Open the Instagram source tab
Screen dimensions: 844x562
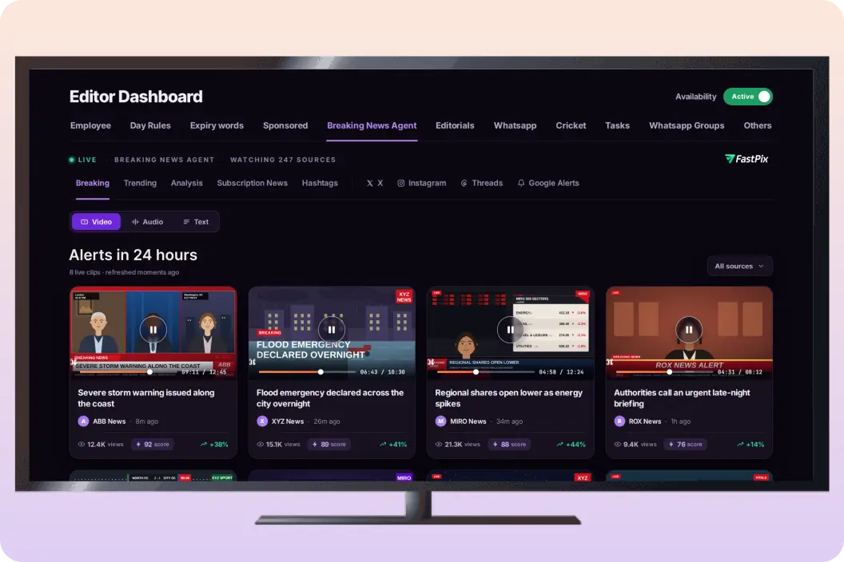(x=422, y=183)
